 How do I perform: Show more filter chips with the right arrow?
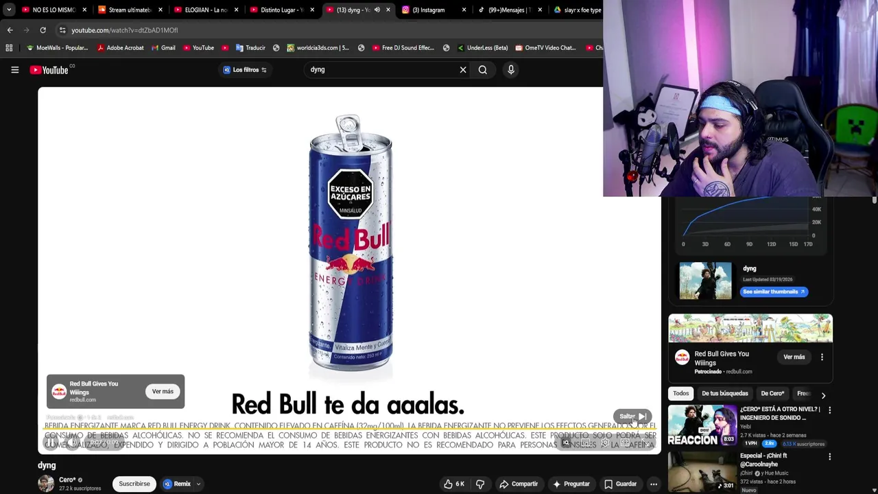(823, 395)
